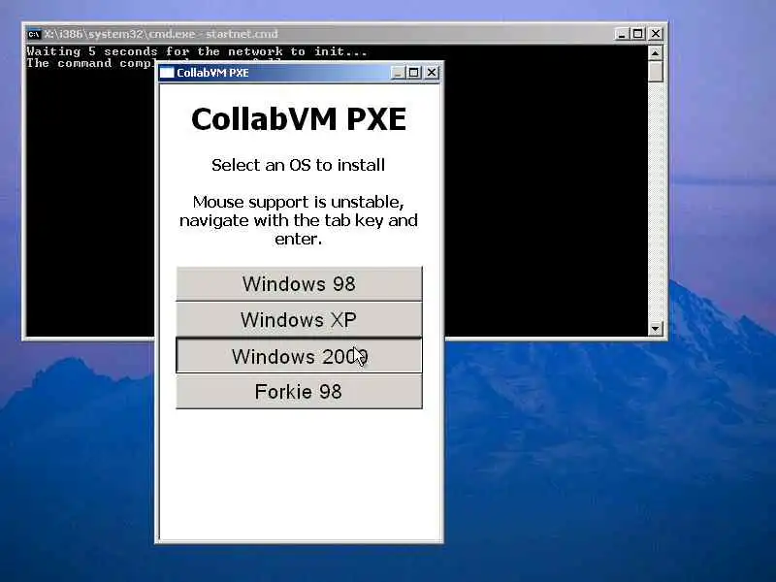This screenshot has height=582, width=776.
Task: Select Windows 98 to install
Action: tap(299, 283)
